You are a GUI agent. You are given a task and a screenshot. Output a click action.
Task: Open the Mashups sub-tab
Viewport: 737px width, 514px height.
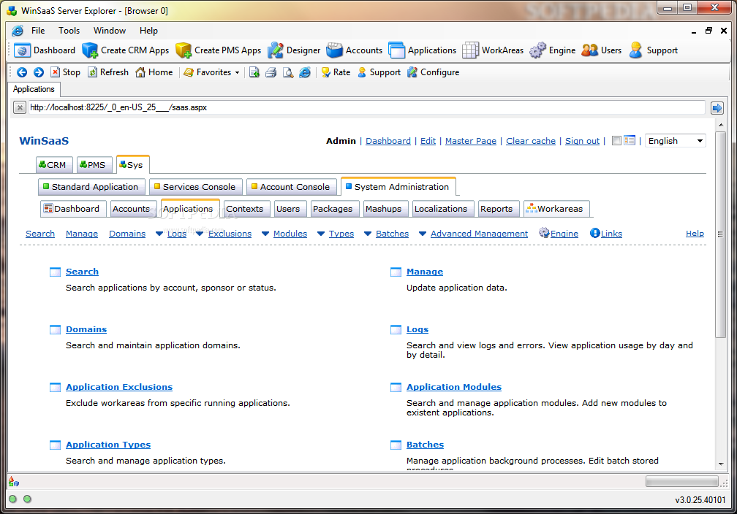pos(384,209)
